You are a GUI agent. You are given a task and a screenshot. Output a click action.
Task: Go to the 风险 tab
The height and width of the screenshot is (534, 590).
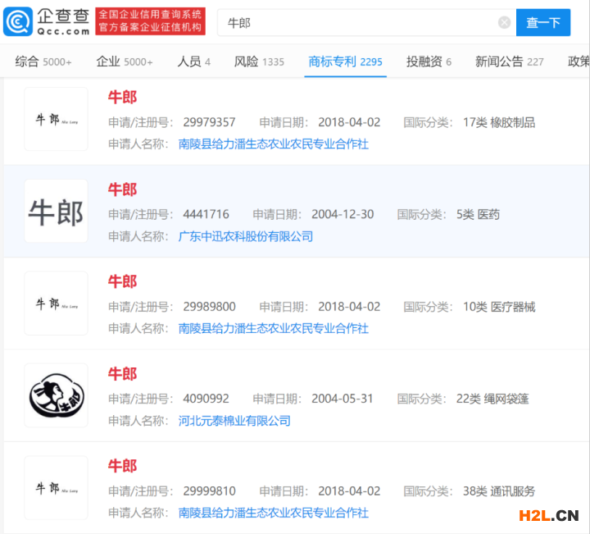[259, 62]
